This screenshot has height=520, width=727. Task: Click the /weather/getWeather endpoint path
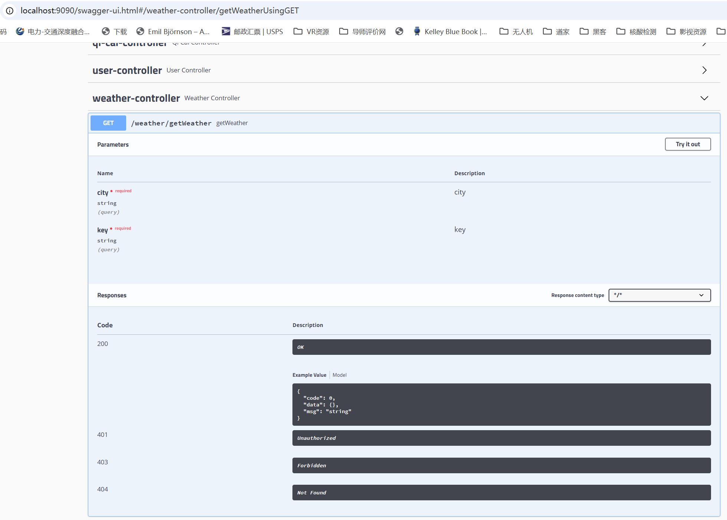click(x=171, y=123)
